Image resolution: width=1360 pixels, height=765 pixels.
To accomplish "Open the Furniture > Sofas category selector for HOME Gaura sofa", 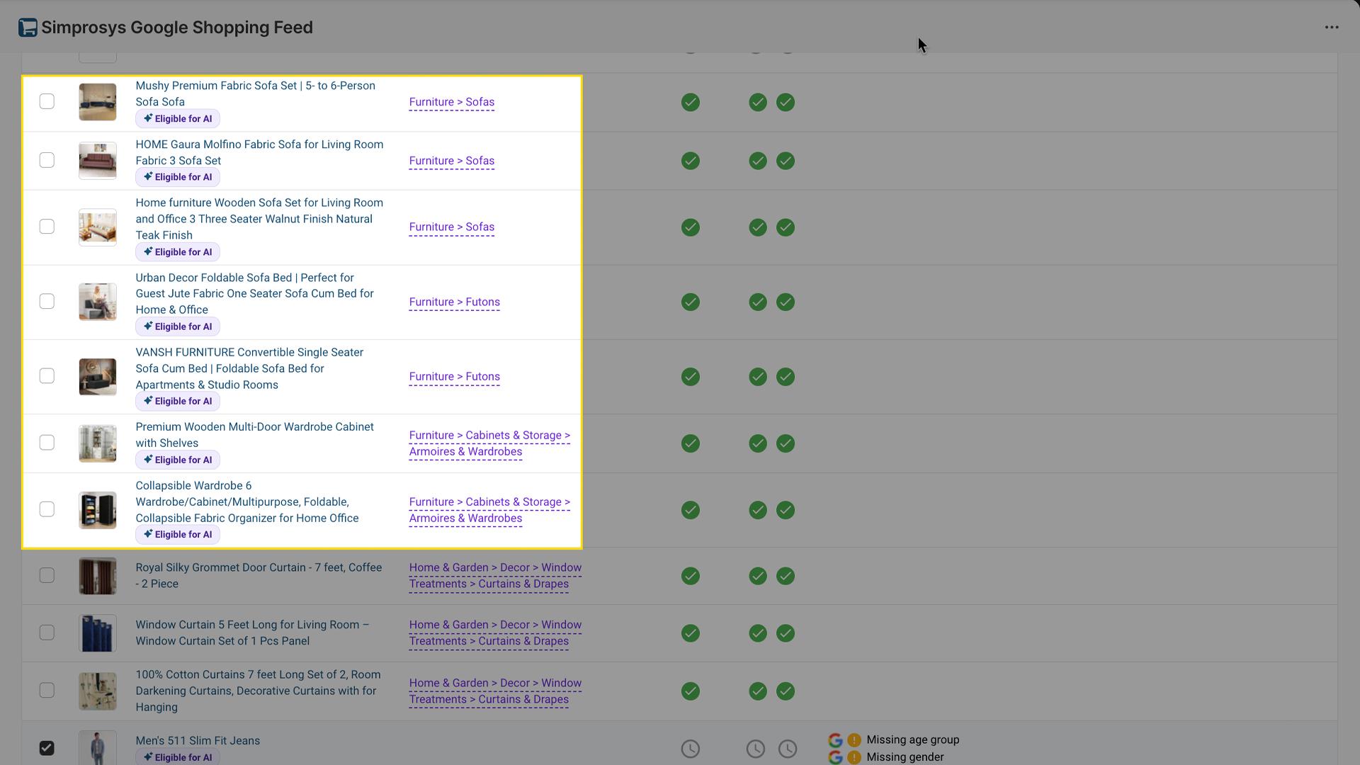I will [x=451, y=161].
